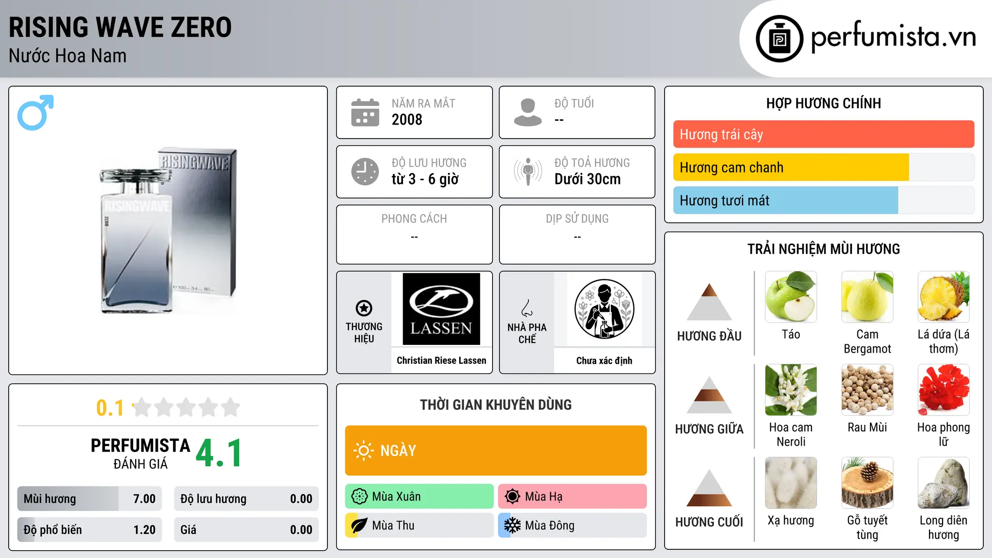Click the leaf icon beside Mùa Thu
The width and height of the screenshot is (992, 558).
359,526
